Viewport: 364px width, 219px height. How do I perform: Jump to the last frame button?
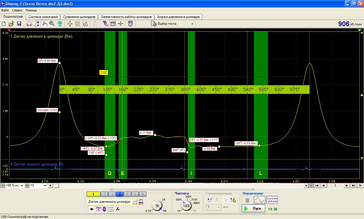[x=354, y=185]
